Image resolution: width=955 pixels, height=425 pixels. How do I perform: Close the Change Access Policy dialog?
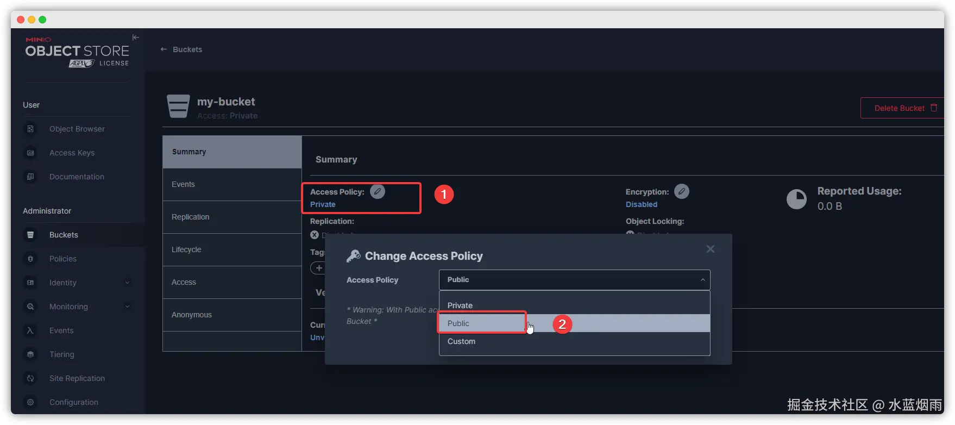[711, 249]
